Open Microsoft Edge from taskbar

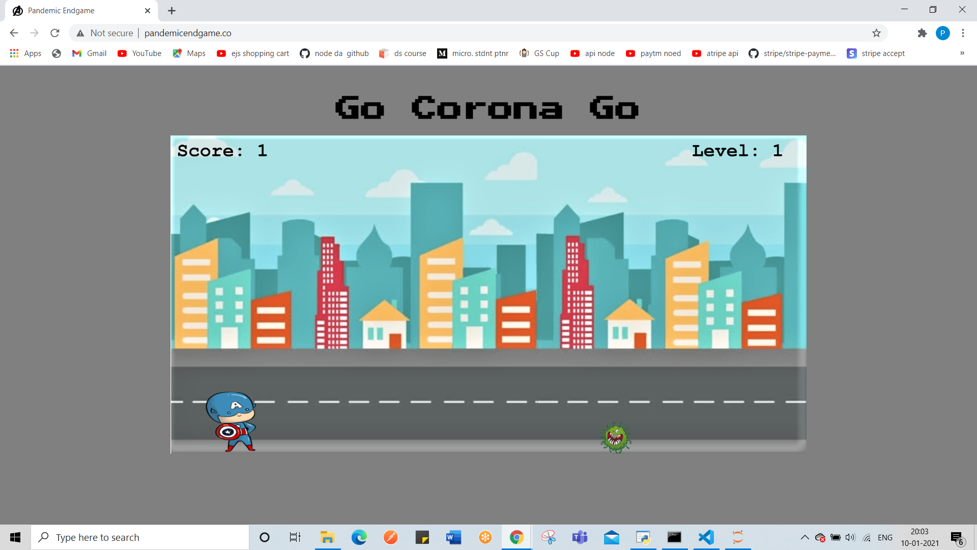pos(359,537)
